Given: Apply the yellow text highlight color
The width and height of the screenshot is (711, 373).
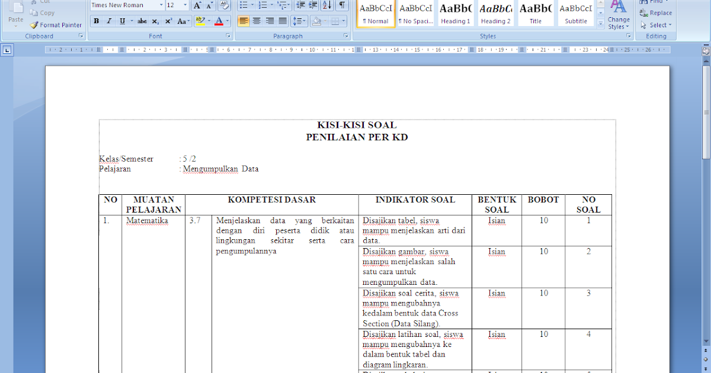Looking at the screenshot, I should point(200,21).
